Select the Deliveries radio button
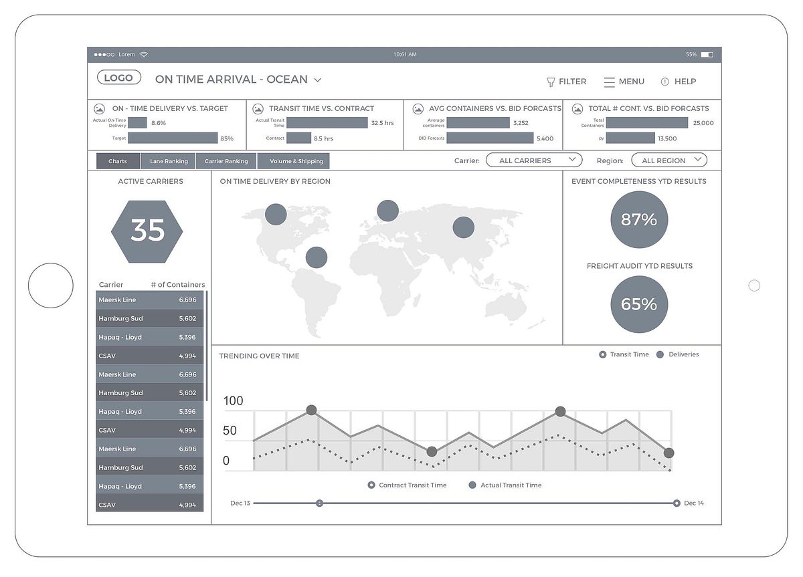This screenshot has width=803, height=577. click(660, 354)
